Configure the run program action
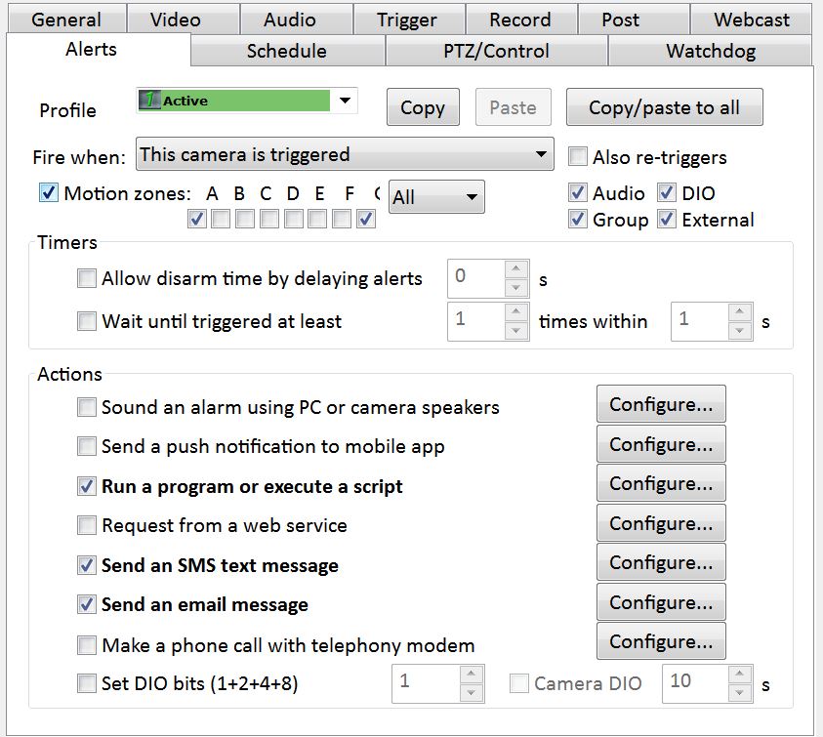Viewport: 823px width, 737px height. point(661,483)
